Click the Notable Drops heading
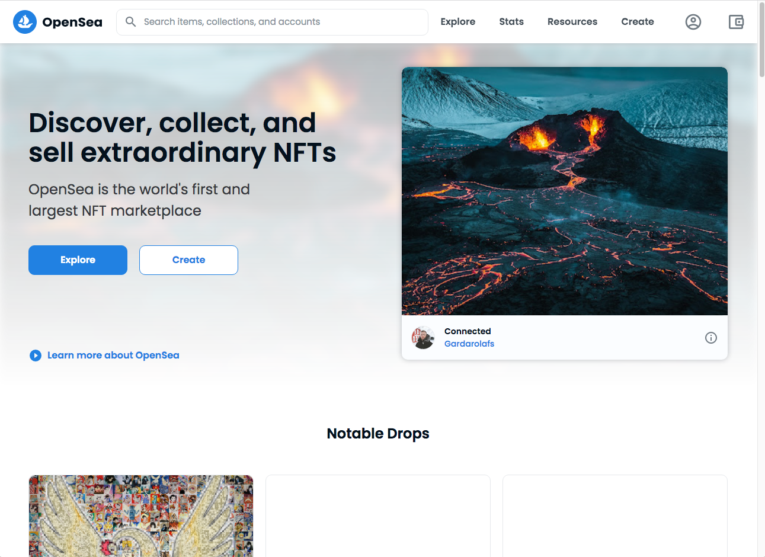The height and width of the screenshot is (557, 765). point(378,434)
